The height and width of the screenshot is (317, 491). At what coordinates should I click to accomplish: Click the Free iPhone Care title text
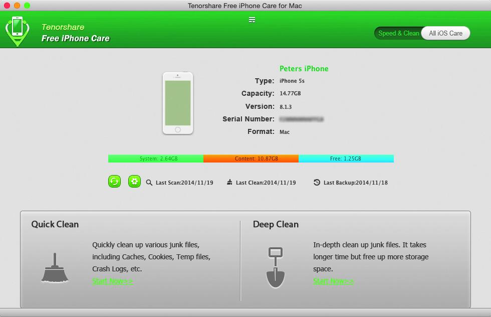tap(76, 38)
